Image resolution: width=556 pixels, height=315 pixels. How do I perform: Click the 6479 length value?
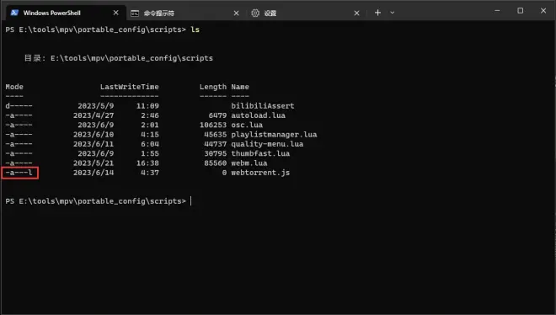coord(217,115)
